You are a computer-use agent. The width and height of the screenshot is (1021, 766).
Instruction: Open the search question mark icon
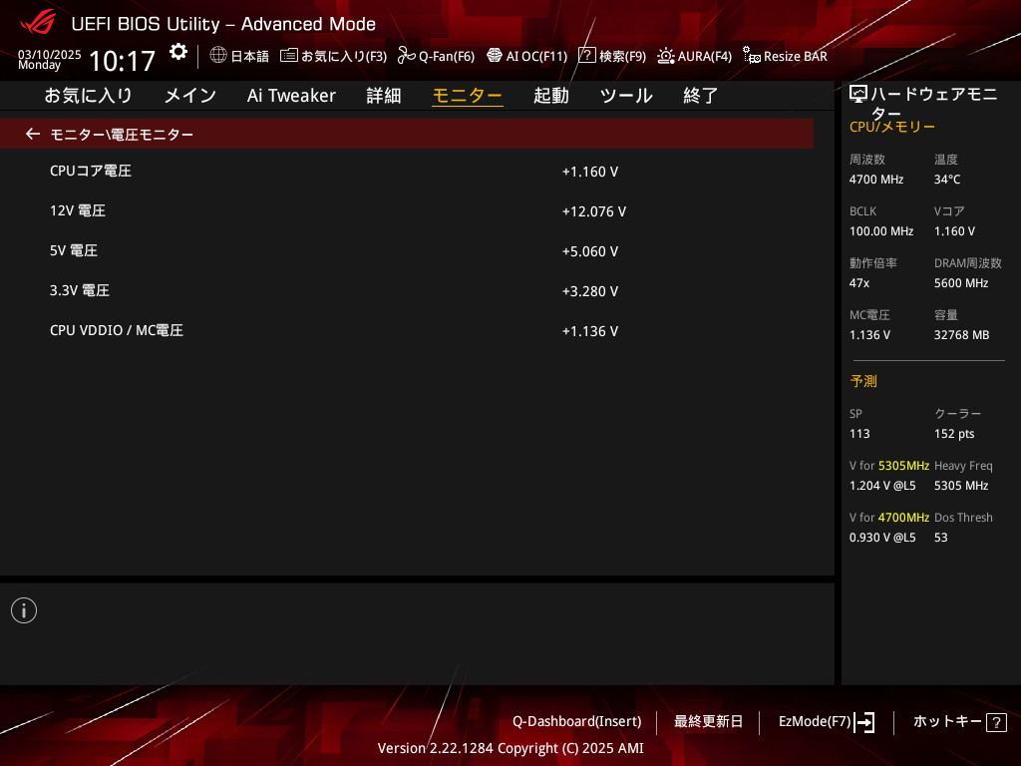tap(586, 56)
